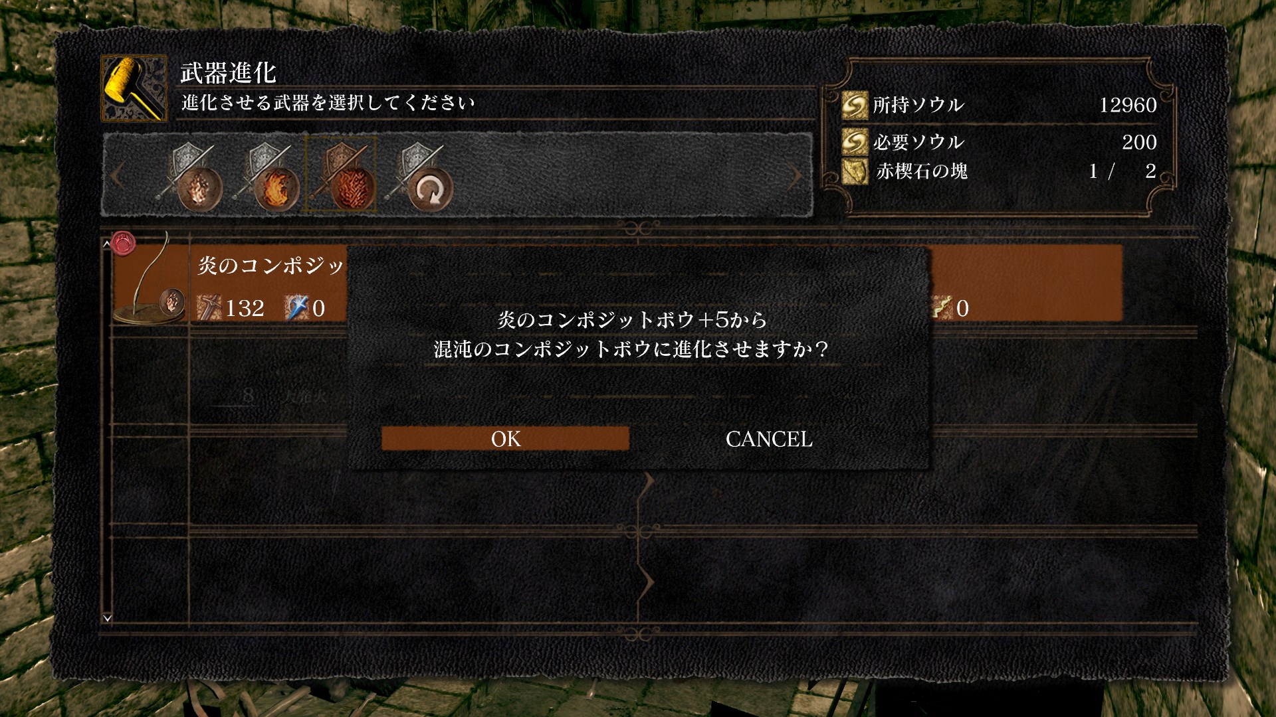Click the soul icon beside 所持ソウル
The height and width of the screenshot is (717, 1276).
pyautogui.click(x=855, y=105)
